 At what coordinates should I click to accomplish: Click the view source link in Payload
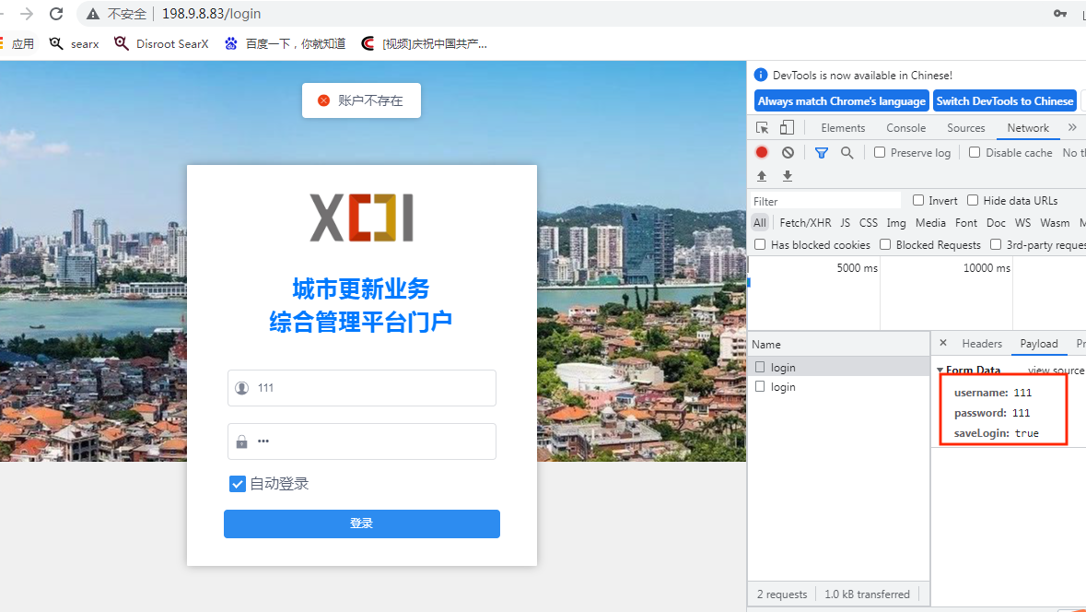coord(1056,370)
